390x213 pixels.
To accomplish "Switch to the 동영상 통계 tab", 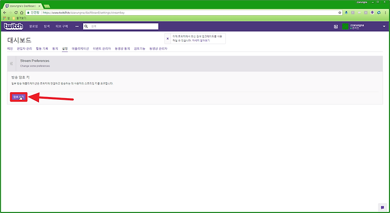I will click(122, 49).
